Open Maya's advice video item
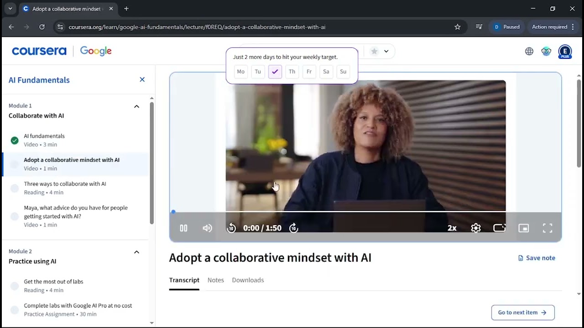584x328 pixels. click(x=75, y=216)
